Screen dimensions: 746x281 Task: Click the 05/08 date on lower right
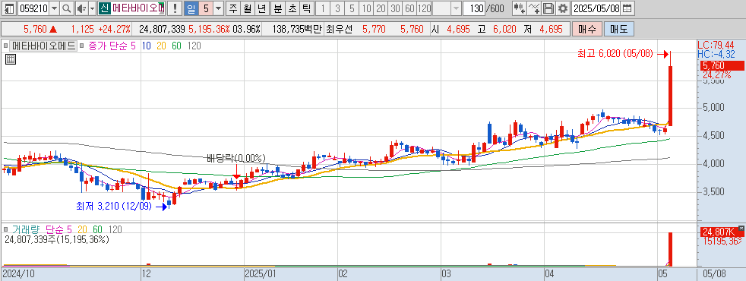[714, 274]
